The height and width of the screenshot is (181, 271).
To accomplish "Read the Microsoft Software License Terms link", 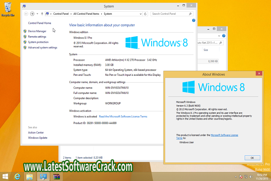I will coord(123,117).
